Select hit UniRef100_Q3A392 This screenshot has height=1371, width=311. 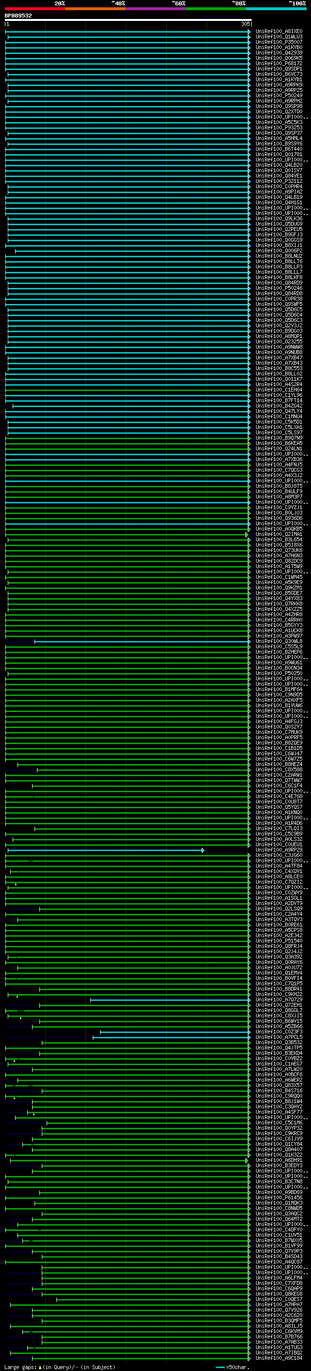pos(278,957)
